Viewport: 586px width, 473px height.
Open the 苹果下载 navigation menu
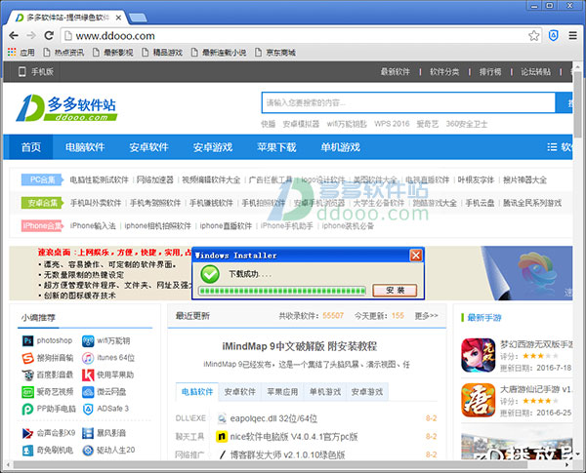click(276, 147)
